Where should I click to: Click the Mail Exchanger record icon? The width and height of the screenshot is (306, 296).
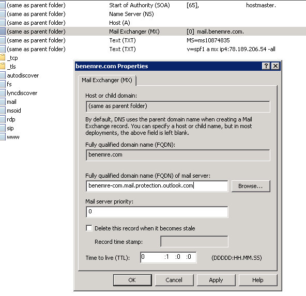pyautogui.click(x=3, y=32)
